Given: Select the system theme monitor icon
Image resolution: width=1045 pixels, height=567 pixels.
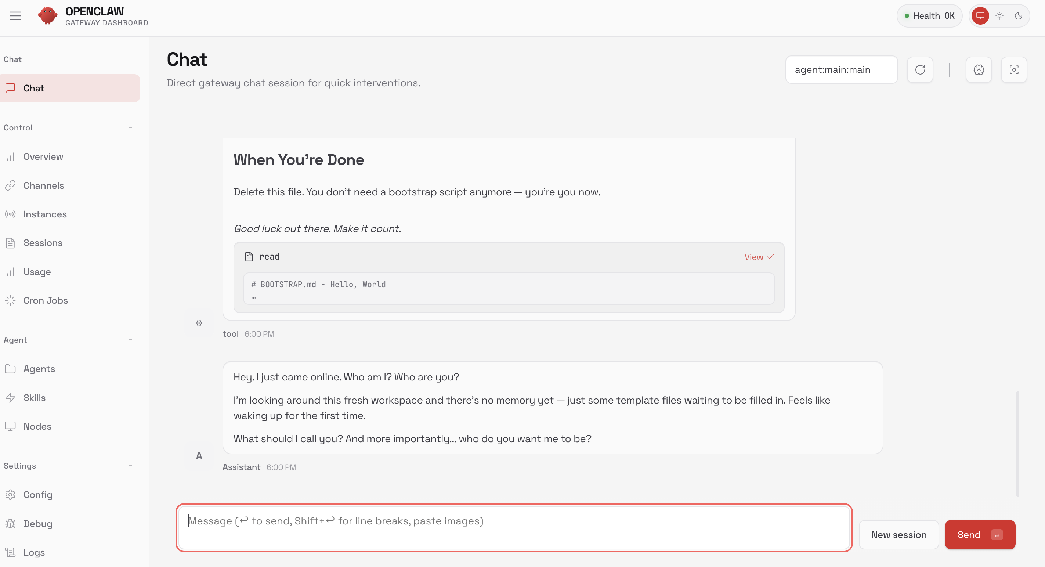Looking at the screenshot, I should (x=980, y=16).
